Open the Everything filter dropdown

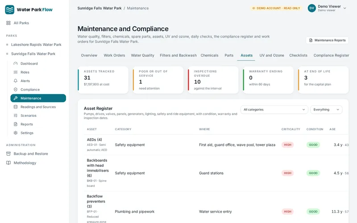pyautogui.click(x=326, y=109)
